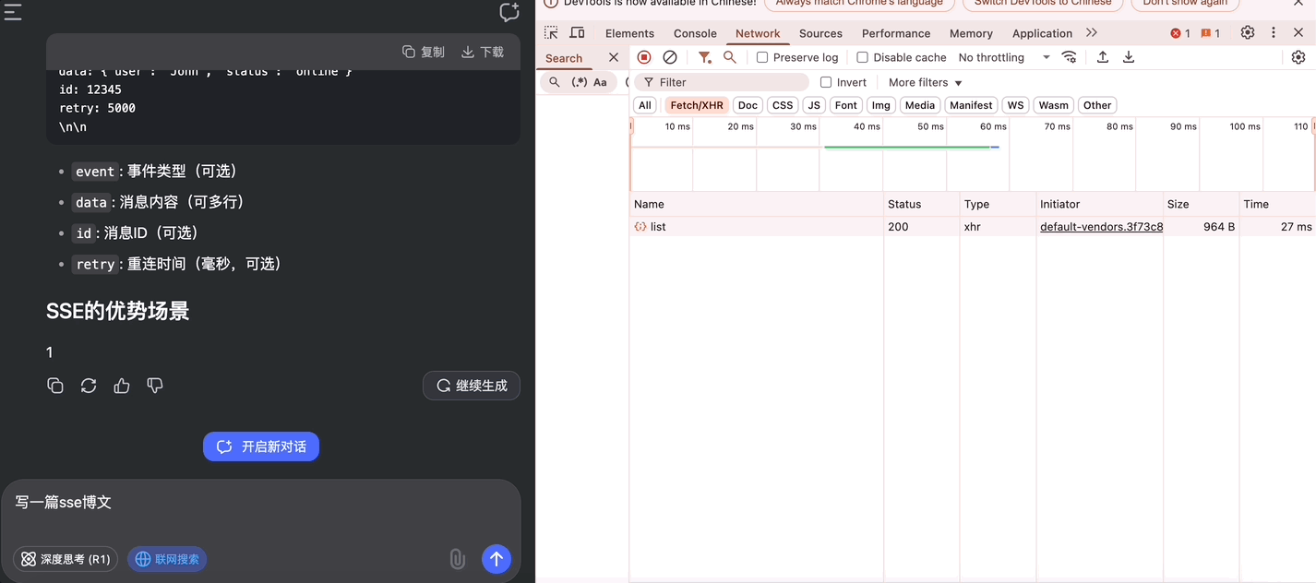Screen dimensions: 1316x583
Task: Toggle the Media request type filter
Action: pyautogui.click(x=920, y=105)
